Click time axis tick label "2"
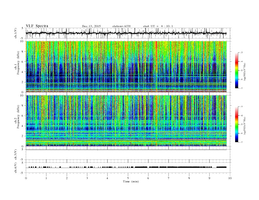This screenshot has width=259, height=200. tap(67, 178)
